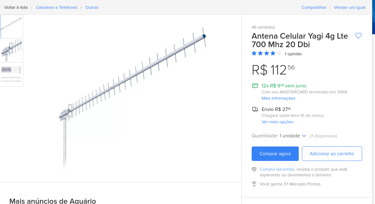Go back with Voltar à lista
The height and width of the screenshot is (204, 375).
click(16, 7)
